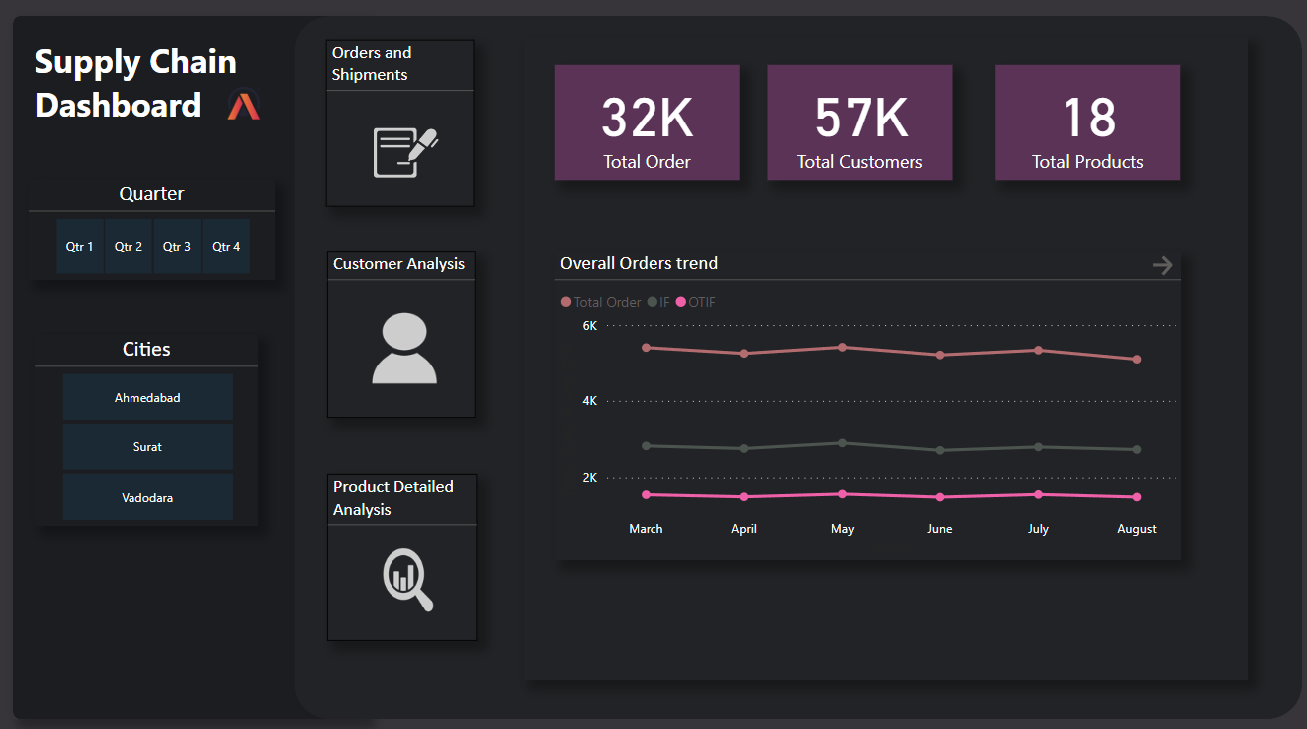
Task: Filter data by Ahmedabad city
Action: [147, 398]
